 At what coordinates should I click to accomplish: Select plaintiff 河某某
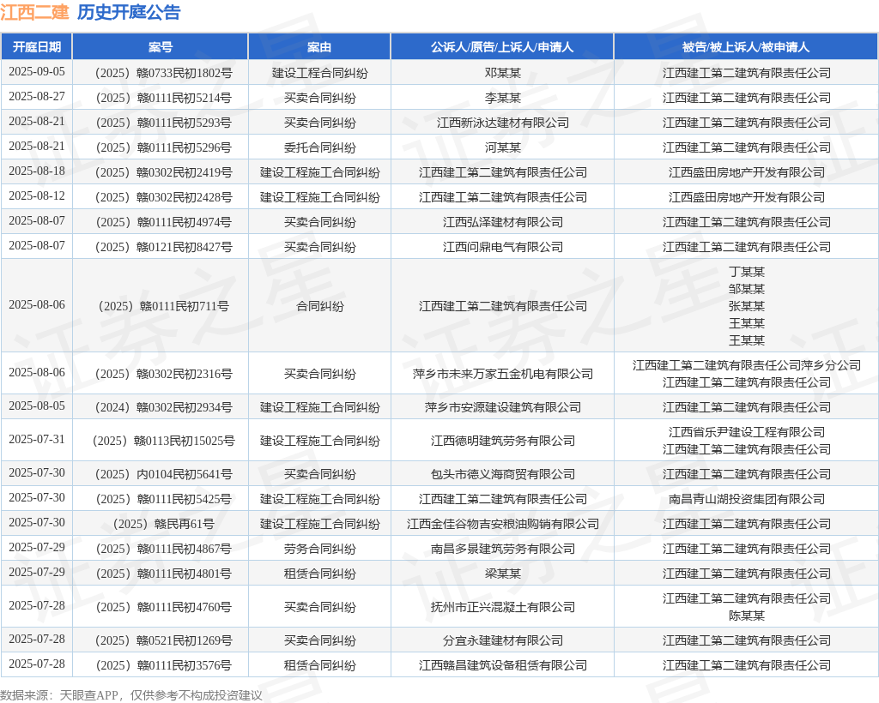[503, 147]
